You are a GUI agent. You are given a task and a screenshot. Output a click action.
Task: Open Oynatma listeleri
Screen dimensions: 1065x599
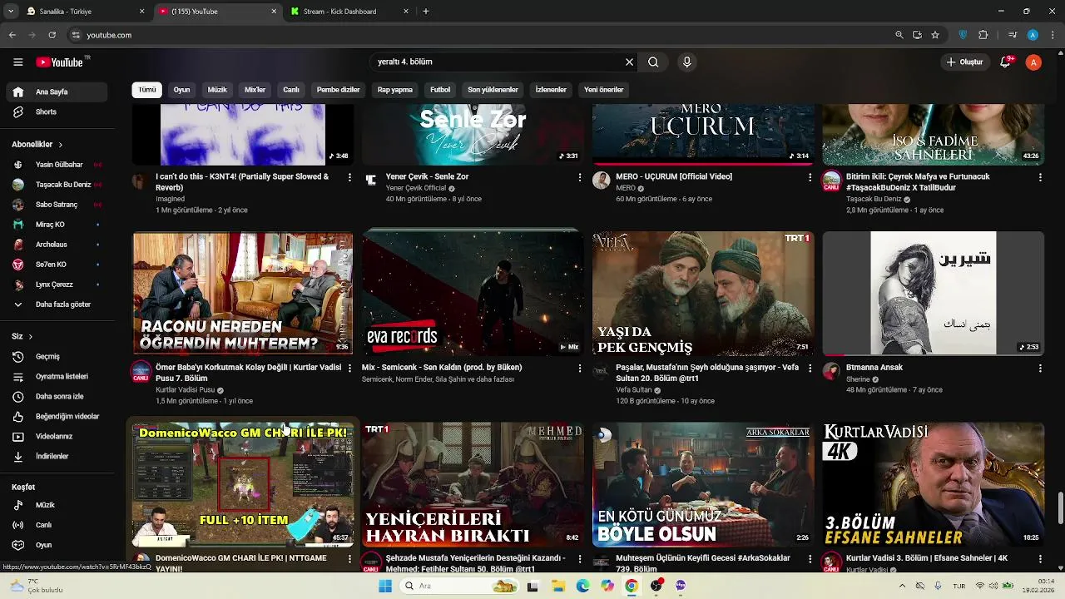coord(57,376)
